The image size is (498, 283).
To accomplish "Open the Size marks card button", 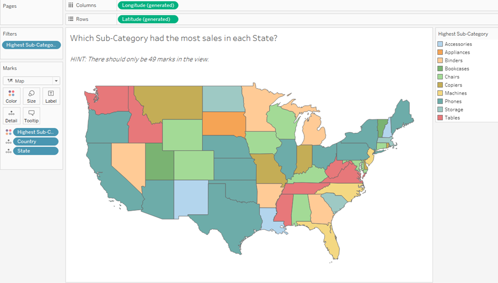I will (31, 96).
